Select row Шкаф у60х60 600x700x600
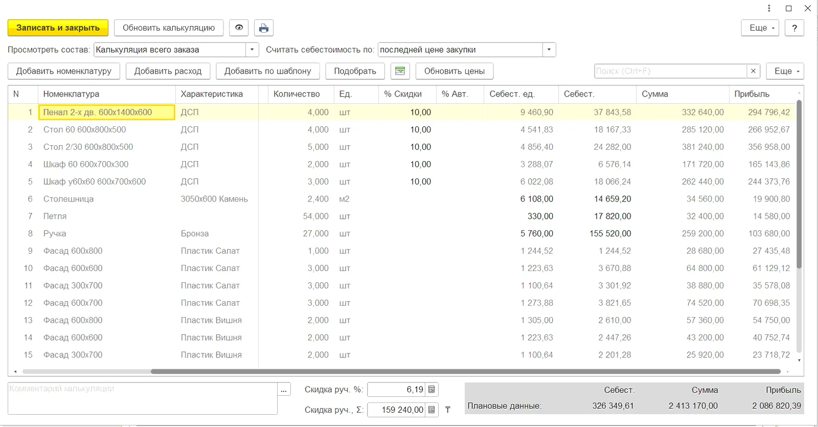Viewport: 818px width, 427px height. 402,182
